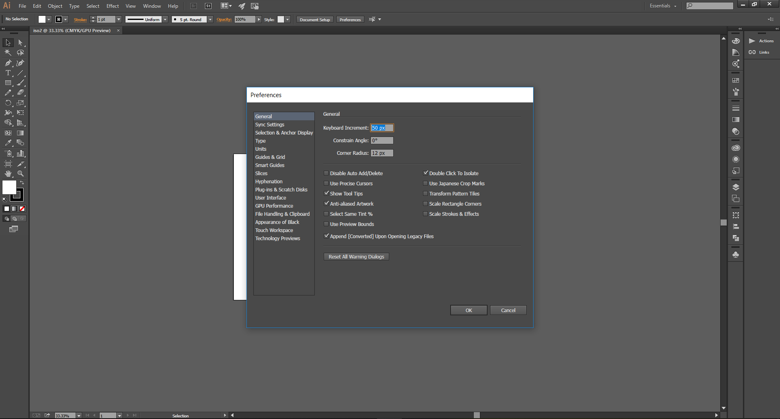Enable Scale Strokes & Effects
This screenshot has height=419, width=780.
click(x=425, y=214)
